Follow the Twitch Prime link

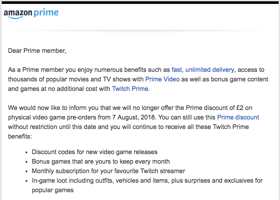(x=130, y=89)
